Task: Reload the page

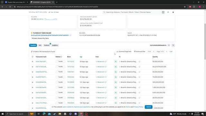Action: pyautogui.click(x=10, y=7)
